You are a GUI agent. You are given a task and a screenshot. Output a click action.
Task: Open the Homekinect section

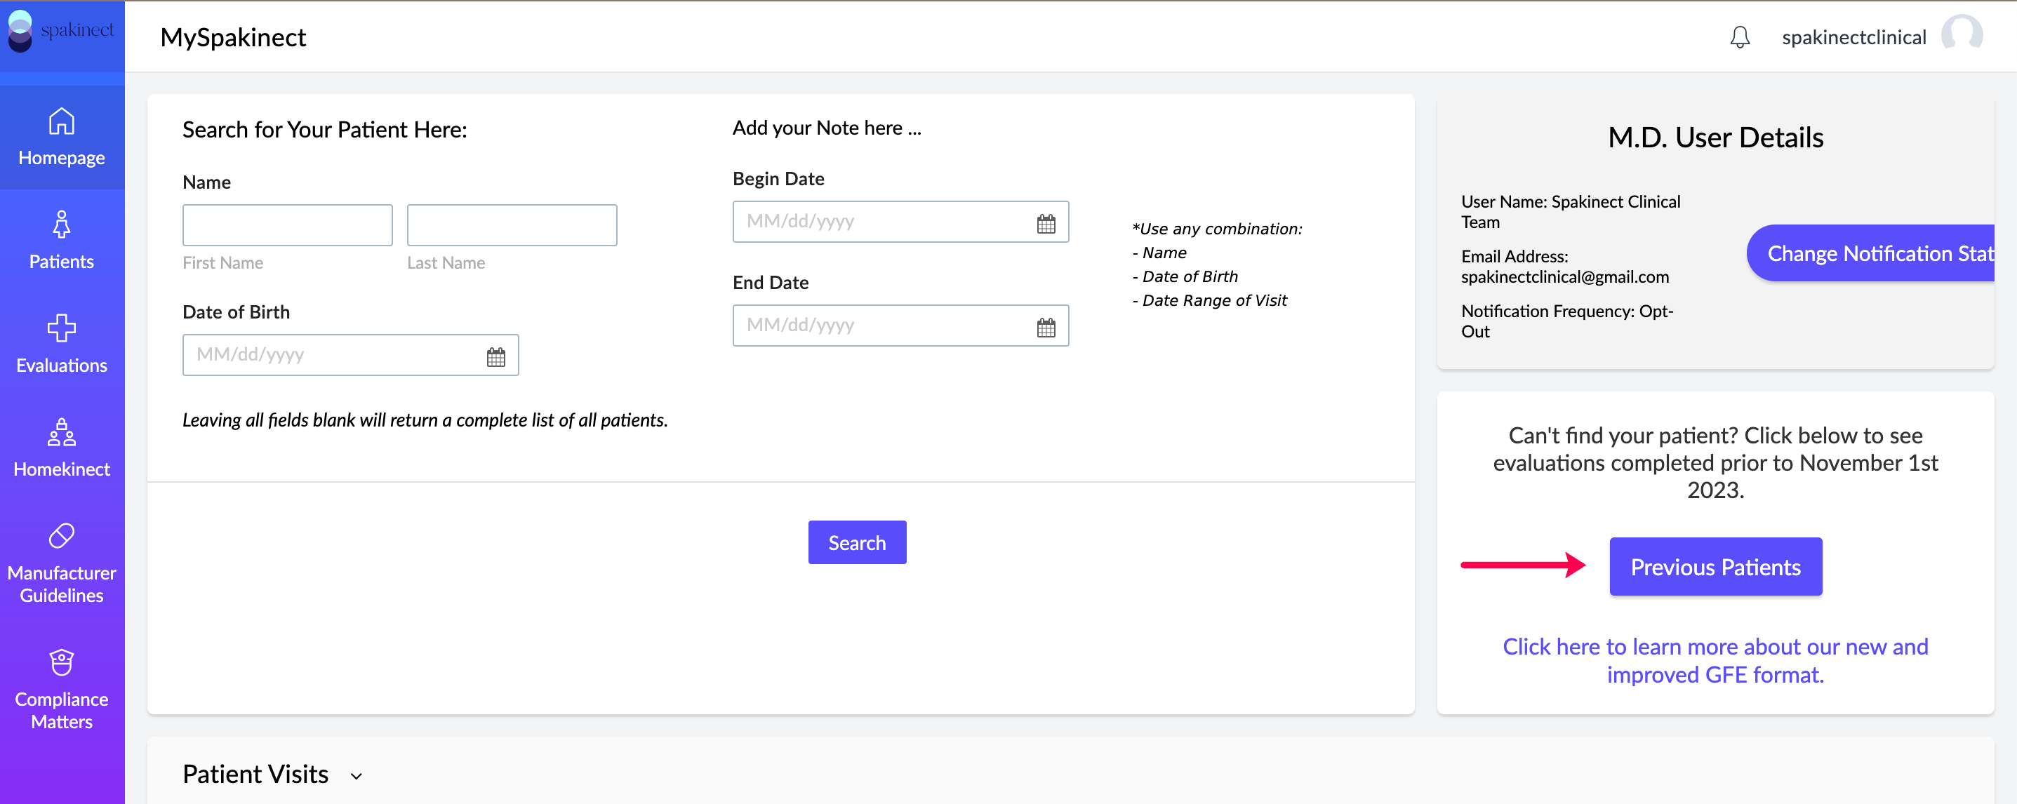pos(62,448)
